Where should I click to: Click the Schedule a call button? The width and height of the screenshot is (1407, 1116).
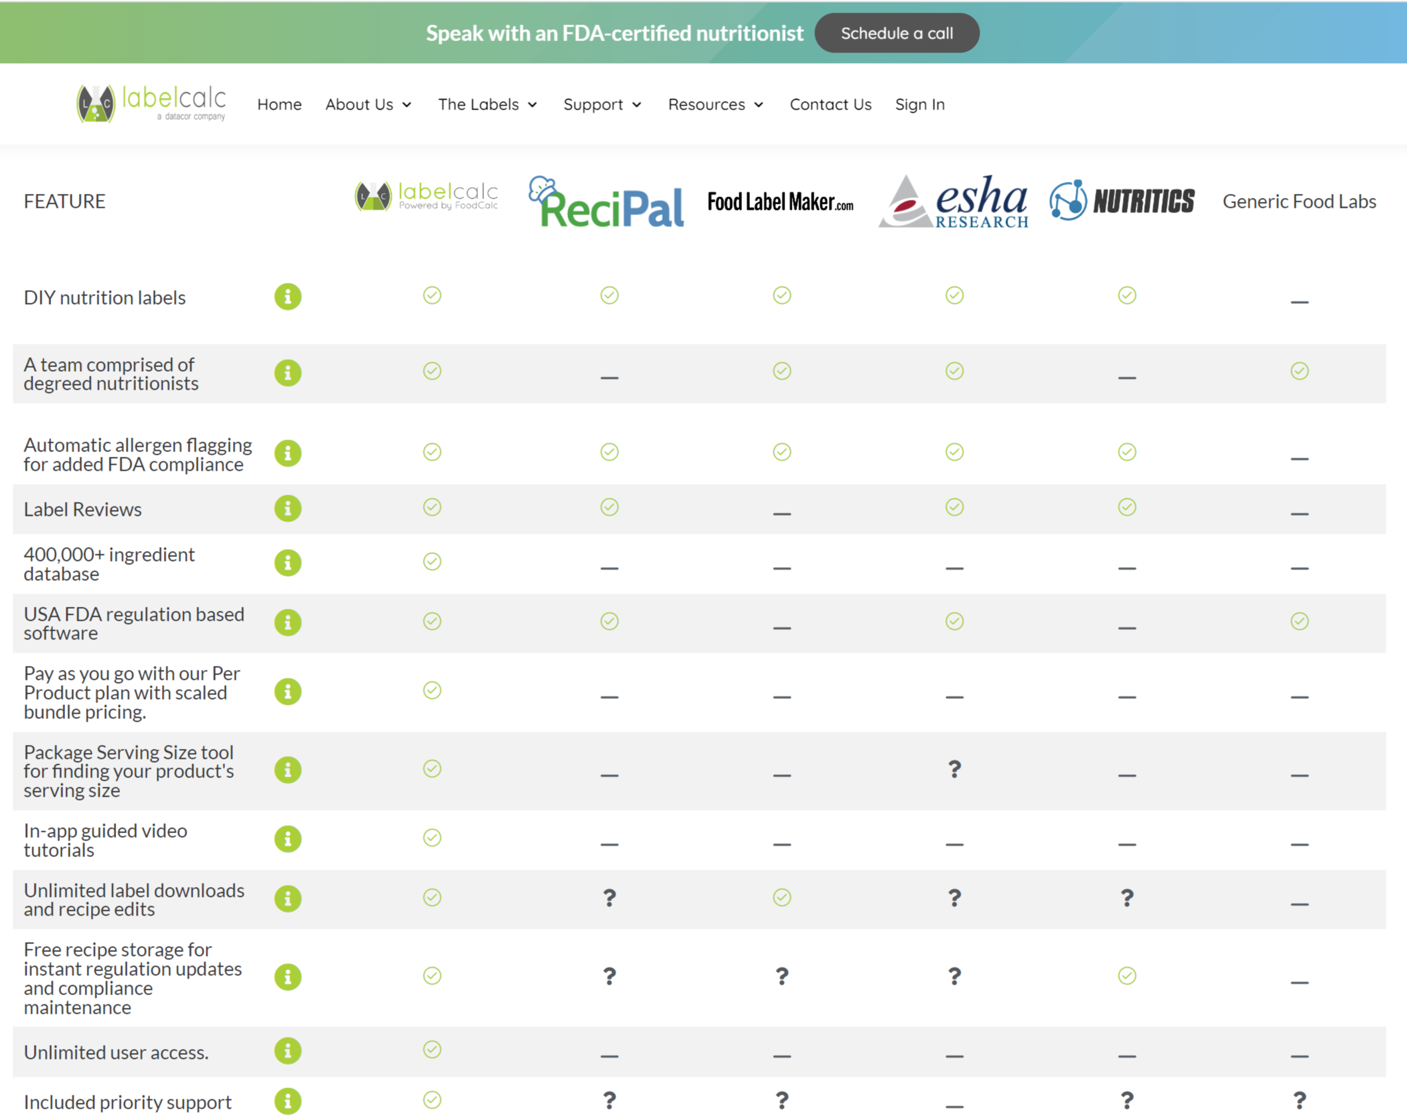coord(897,33)
